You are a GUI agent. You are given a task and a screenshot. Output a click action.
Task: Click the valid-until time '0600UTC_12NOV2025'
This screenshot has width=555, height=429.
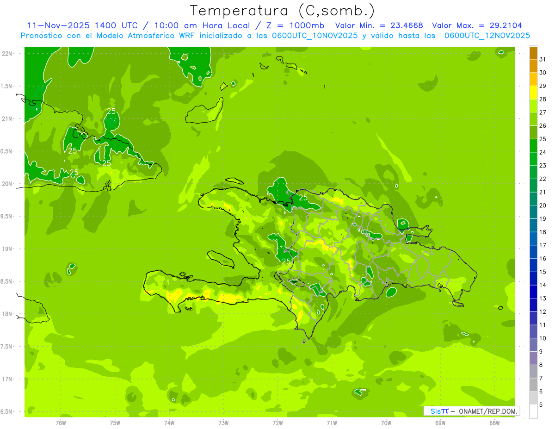(x=487, y=36)
